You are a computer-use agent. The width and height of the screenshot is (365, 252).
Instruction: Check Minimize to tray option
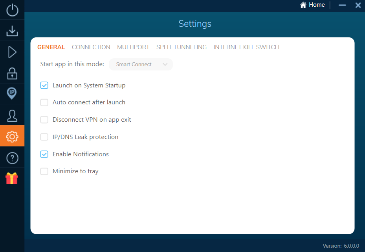[x=44, y=171]
